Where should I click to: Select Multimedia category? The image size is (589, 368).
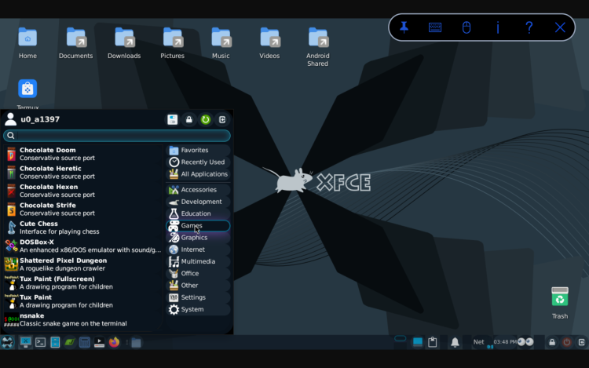(x=198, y=261)
